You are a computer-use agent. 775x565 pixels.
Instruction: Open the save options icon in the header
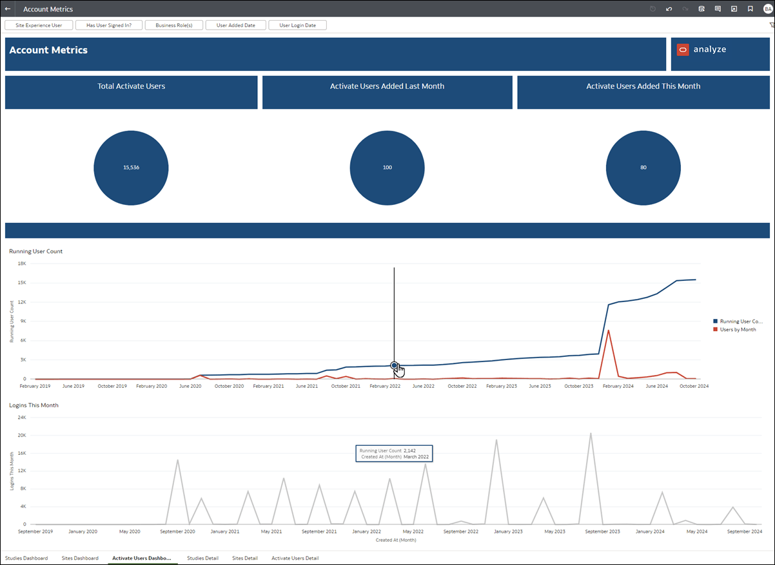coord(701,9)
